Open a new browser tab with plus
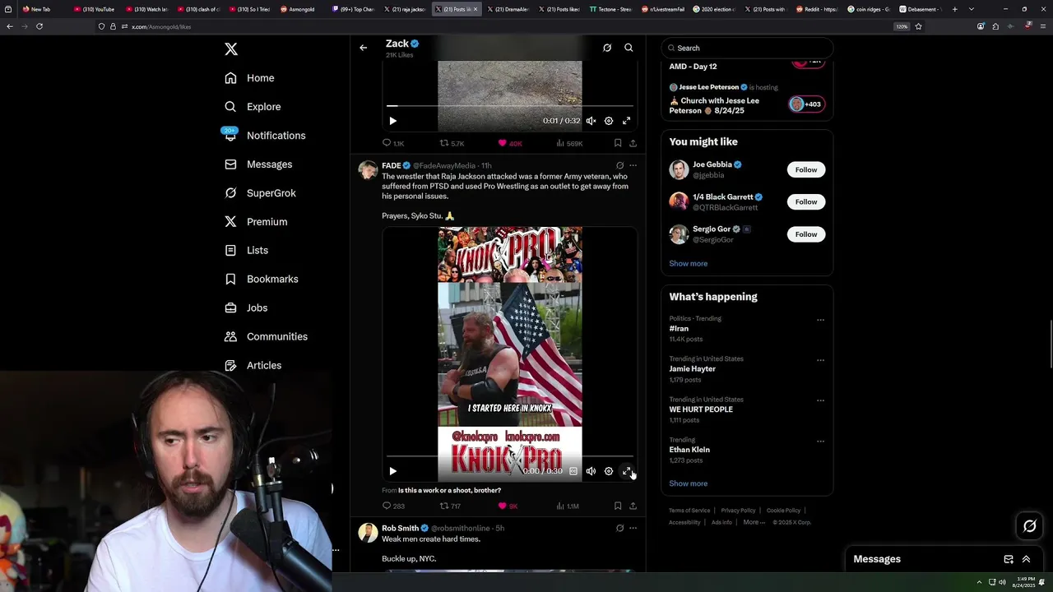The width and height of the screenshot is (1053, 592). click(x=954, y=9)
